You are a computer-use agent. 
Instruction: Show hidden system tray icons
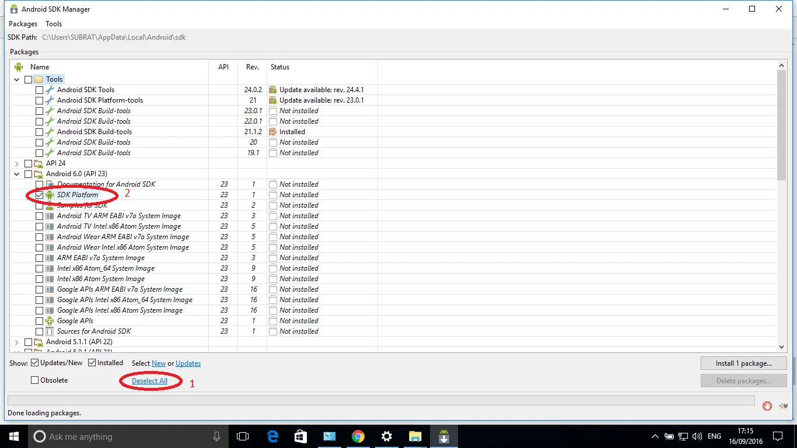655,436
